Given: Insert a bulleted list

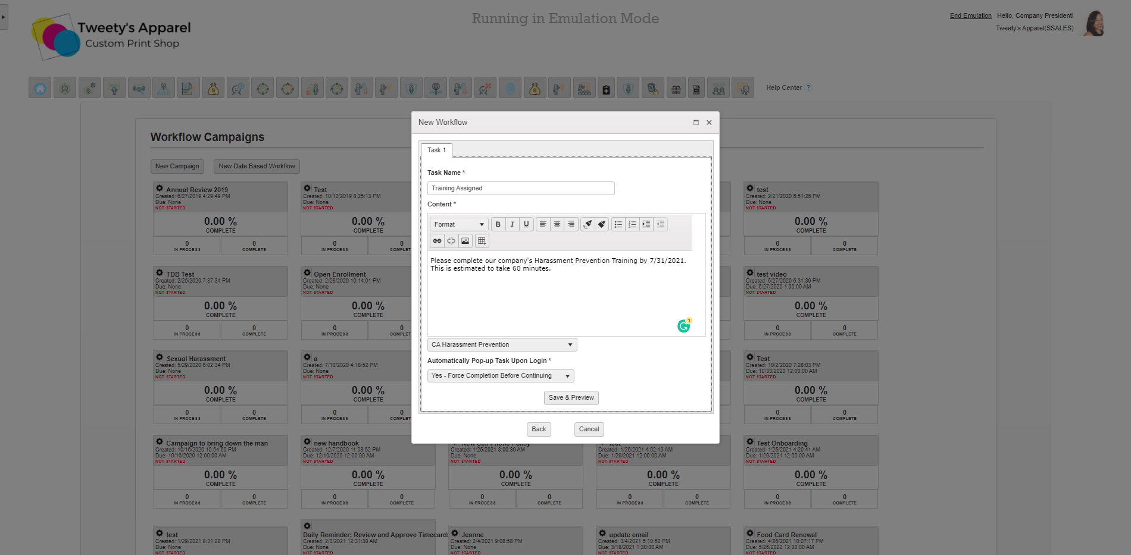Looking at the screenshot, I should (x=618, y=224).
